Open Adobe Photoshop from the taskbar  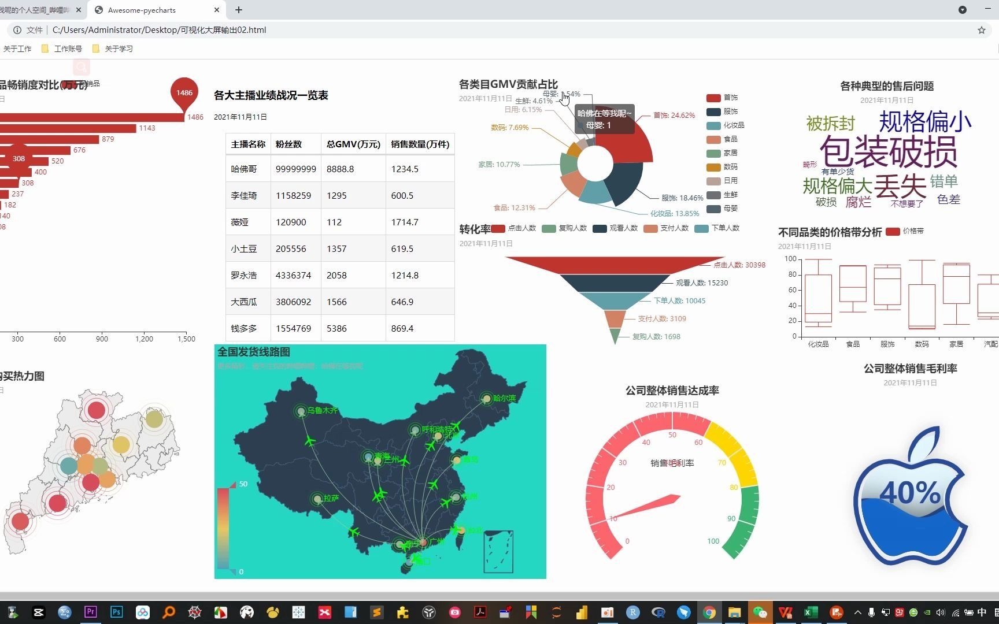tap(117, 612)
